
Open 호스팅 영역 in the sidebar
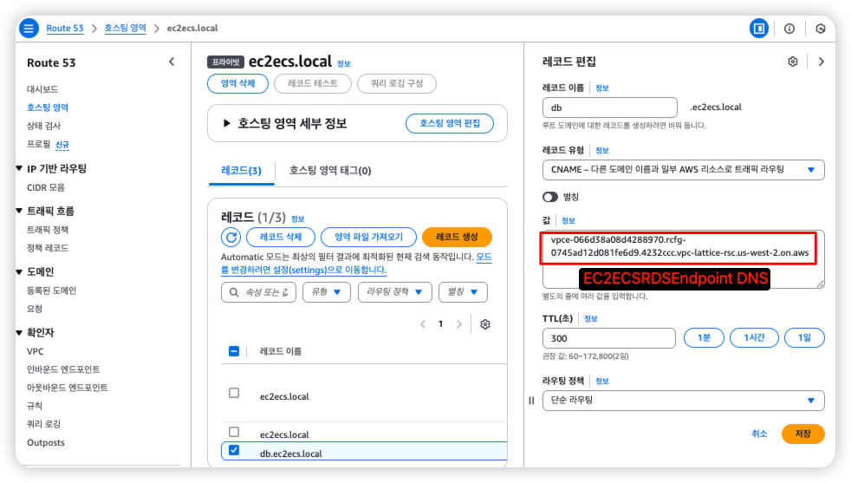[48, 108]
